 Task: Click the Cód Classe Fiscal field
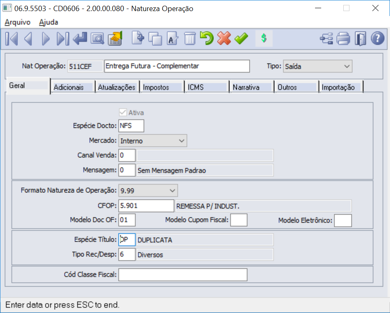point(183,275)
